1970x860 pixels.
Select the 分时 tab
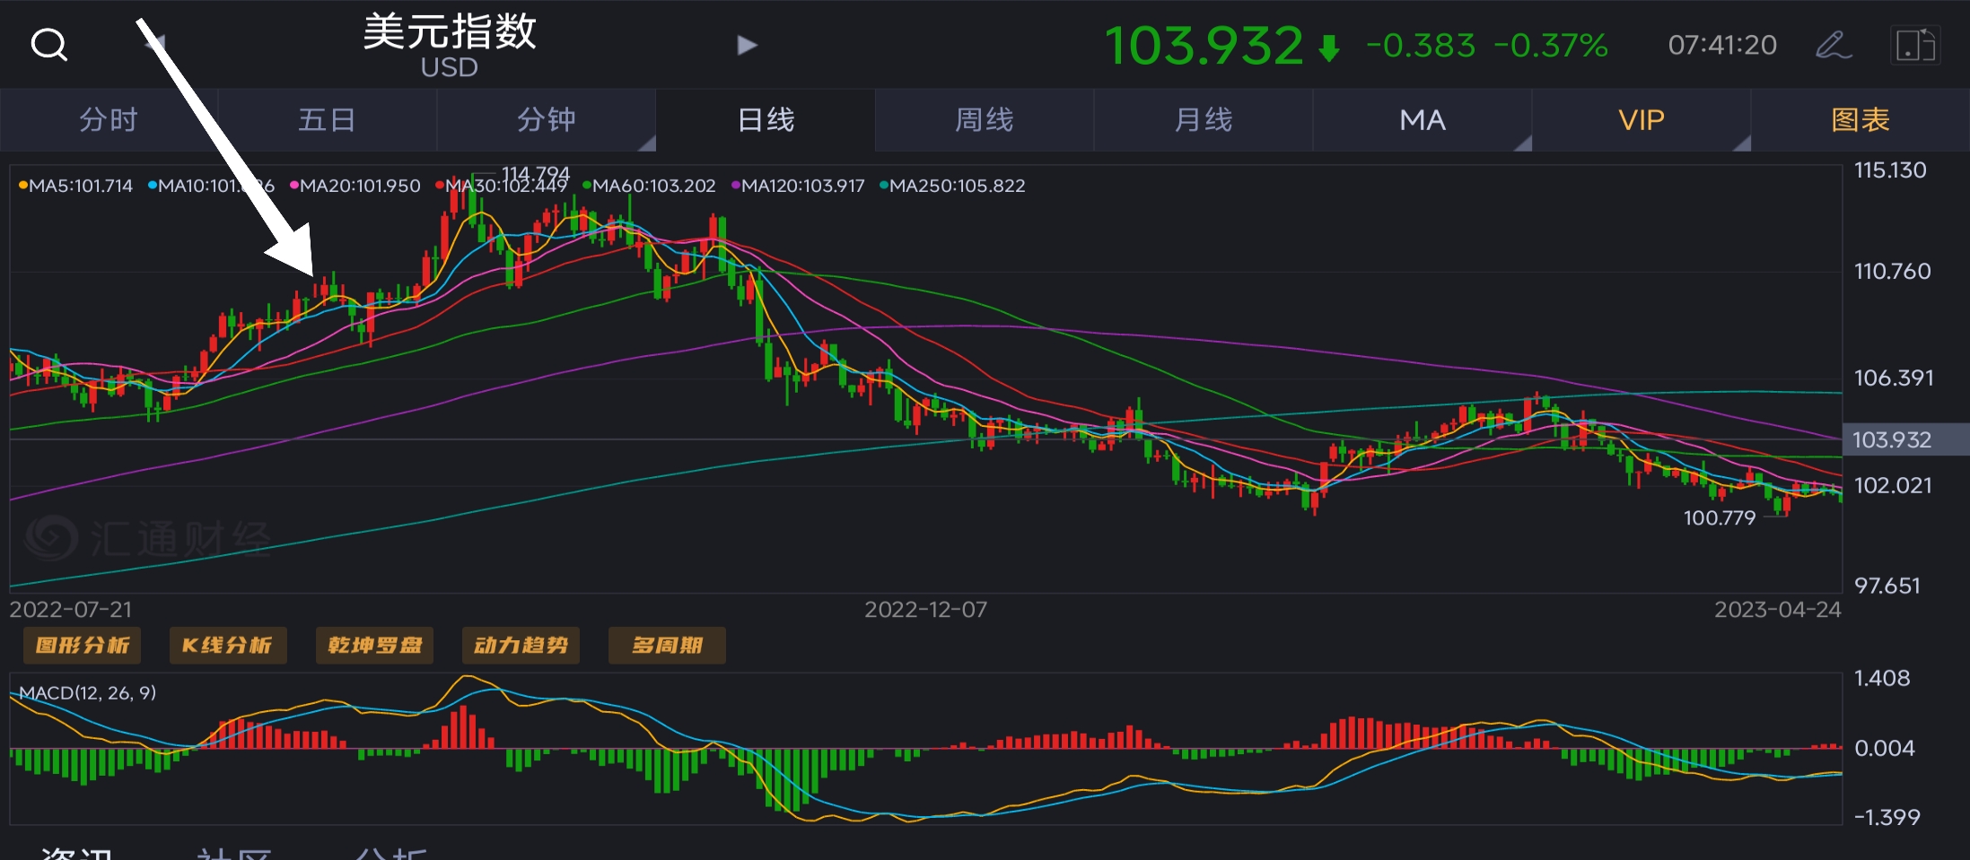coord(109,119)
